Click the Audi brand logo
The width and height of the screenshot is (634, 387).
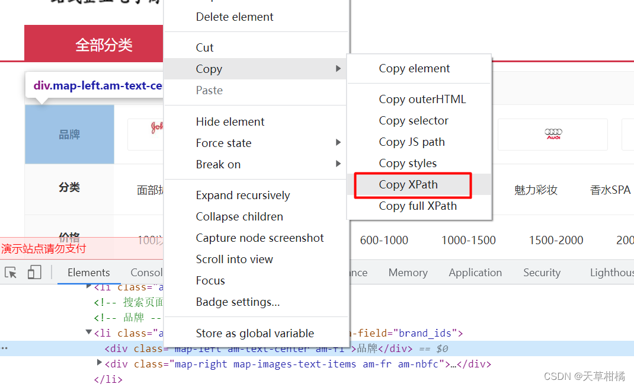tap(553, 135)
